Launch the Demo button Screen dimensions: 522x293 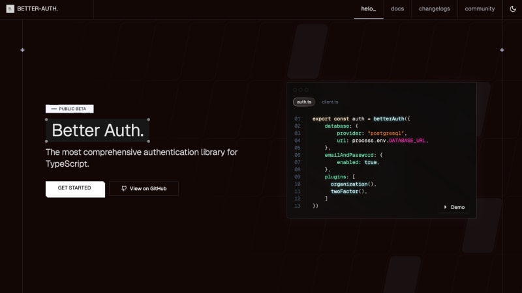point(453,207)
